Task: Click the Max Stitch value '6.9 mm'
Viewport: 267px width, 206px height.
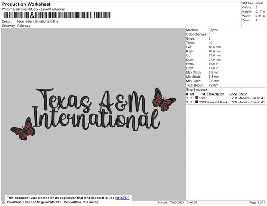Action: click(214, 72)
